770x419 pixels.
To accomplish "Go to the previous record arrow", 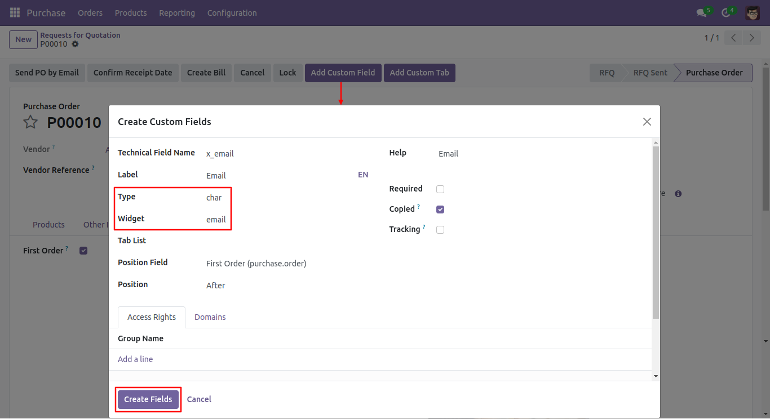I will [733, 38].
